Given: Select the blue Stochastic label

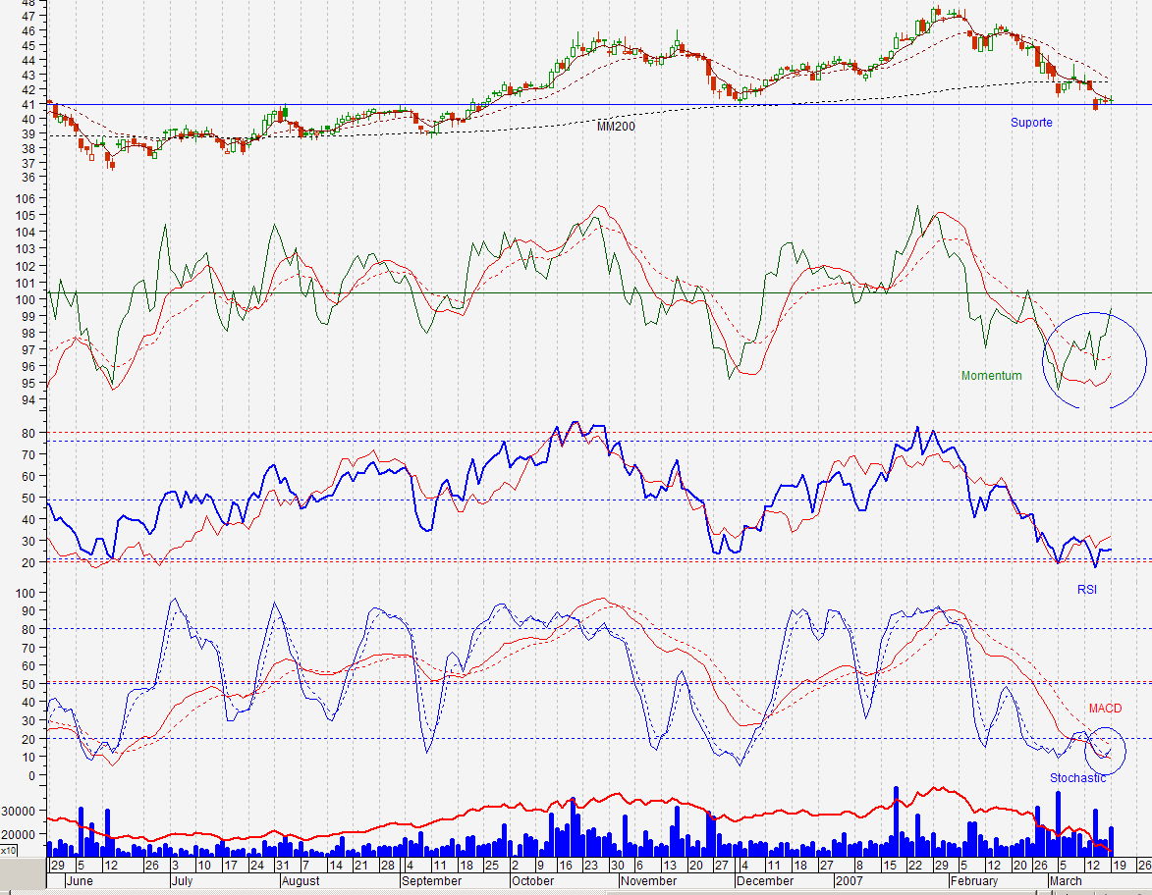Looking at the screenshot, I should 1077,777.
